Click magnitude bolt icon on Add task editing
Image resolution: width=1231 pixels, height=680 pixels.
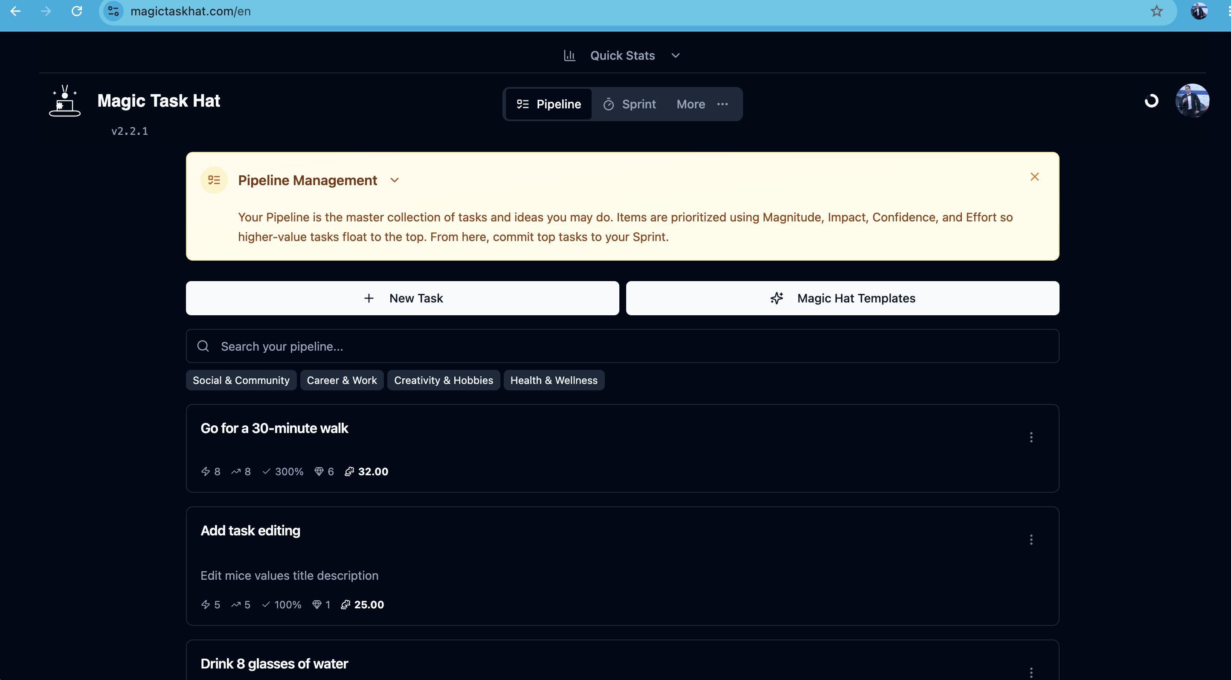tap(206, 604)
